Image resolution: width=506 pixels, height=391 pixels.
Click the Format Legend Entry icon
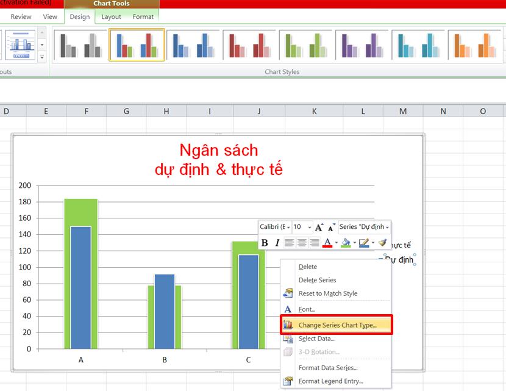coord(288,381)
